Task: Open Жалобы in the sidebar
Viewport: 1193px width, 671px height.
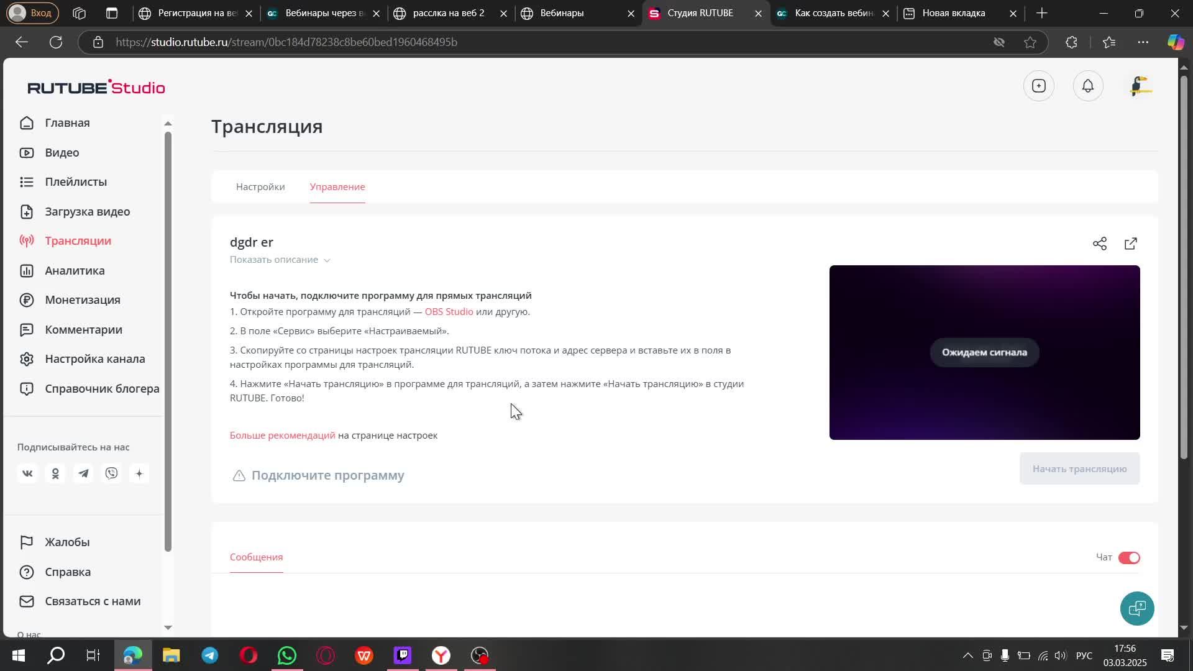Action: pyautogui.click(x=67, y=542)
